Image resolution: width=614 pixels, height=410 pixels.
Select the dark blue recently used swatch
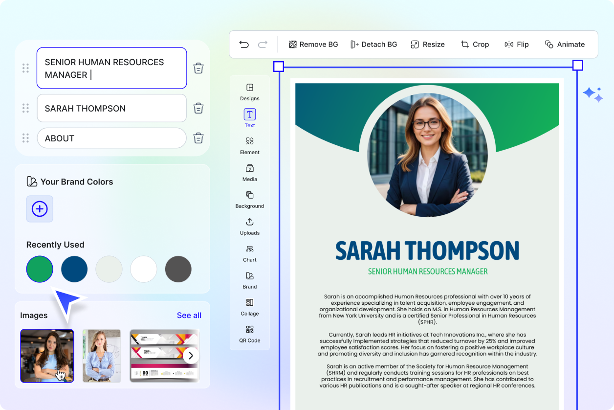coord(74,269)
